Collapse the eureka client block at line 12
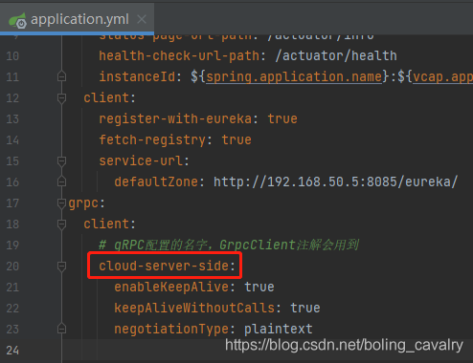This screenshot has width=473, height=363. coord(61,97)
